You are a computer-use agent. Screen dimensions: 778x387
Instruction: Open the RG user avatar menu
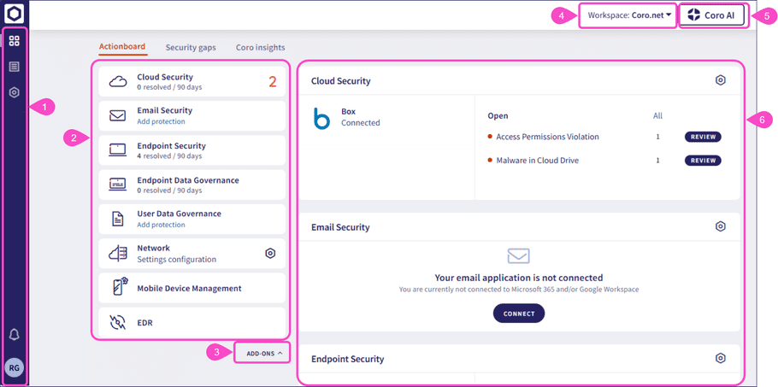[15, 367]
